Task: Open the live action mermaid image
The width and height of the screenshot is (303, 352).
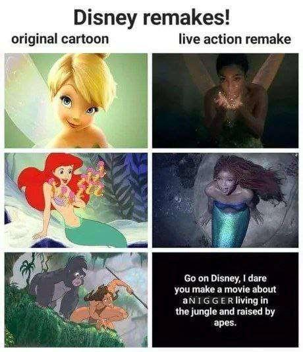Action: click(x=225, y=200)
